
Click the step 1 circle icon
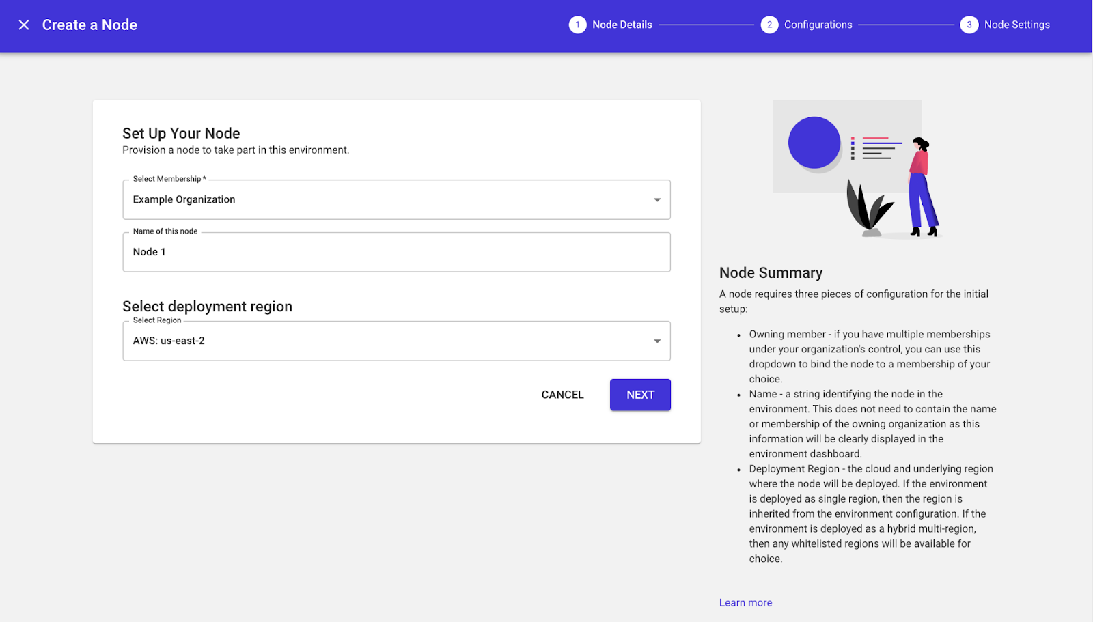577,24
